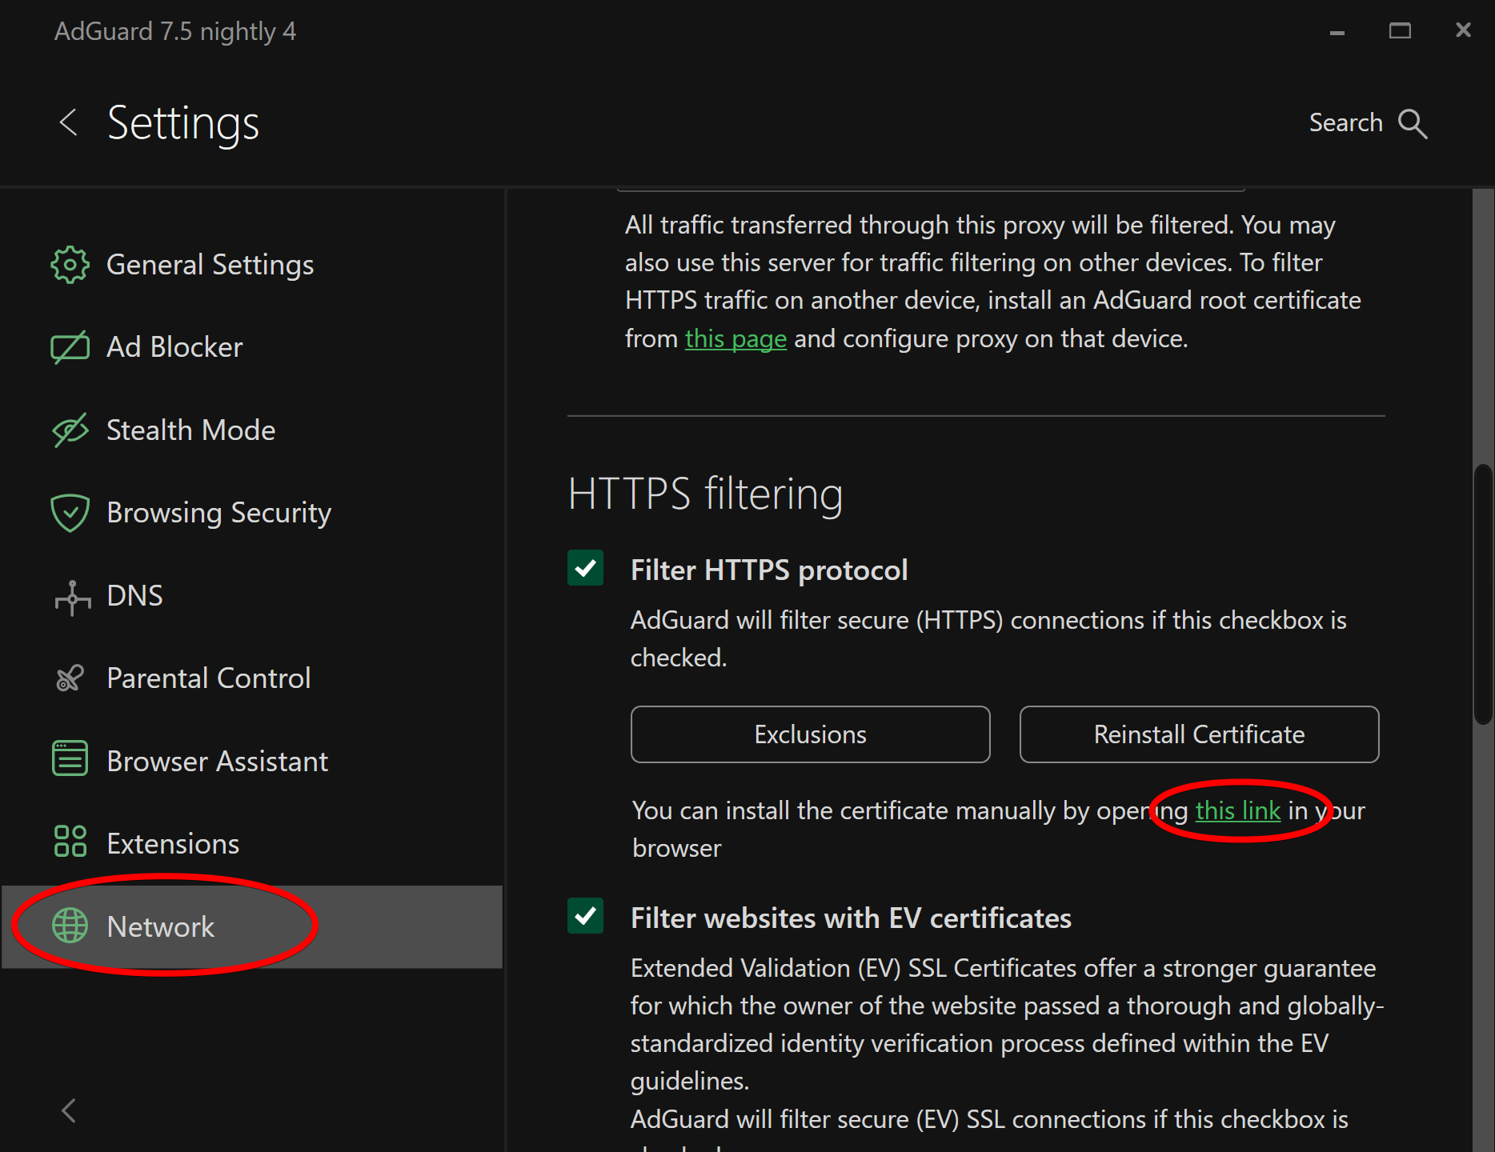
Task: Click the Parental Control icon
Action: [x=70, y=678]
